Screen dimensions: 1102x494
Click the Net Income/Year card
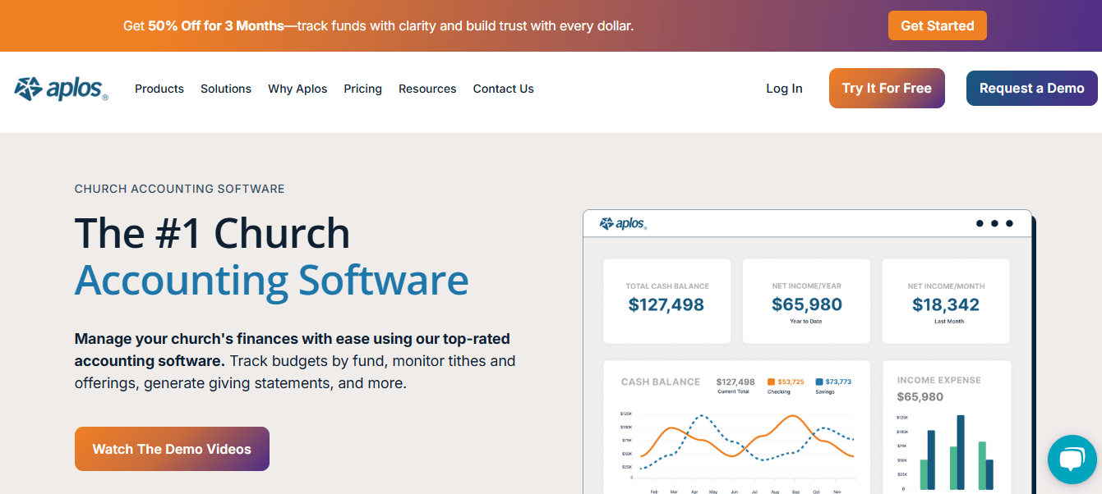(x=806, y=301)
